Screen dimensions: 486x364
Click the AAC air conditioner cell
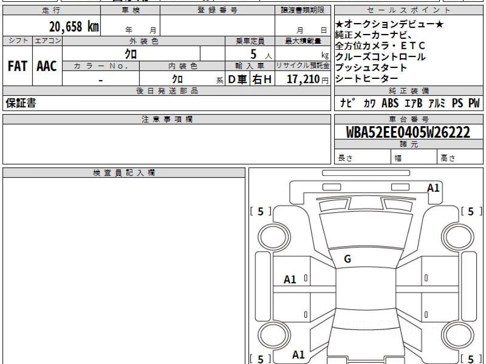pyautogui.click(x=47, y=66)
